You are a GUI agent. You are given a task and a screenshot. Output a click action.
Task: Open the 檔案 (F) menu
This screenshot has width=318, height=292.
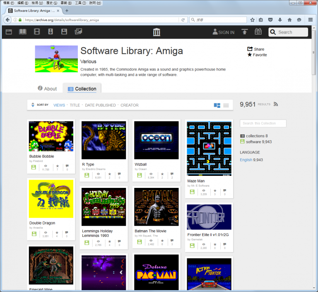click(x=9, y=3)
